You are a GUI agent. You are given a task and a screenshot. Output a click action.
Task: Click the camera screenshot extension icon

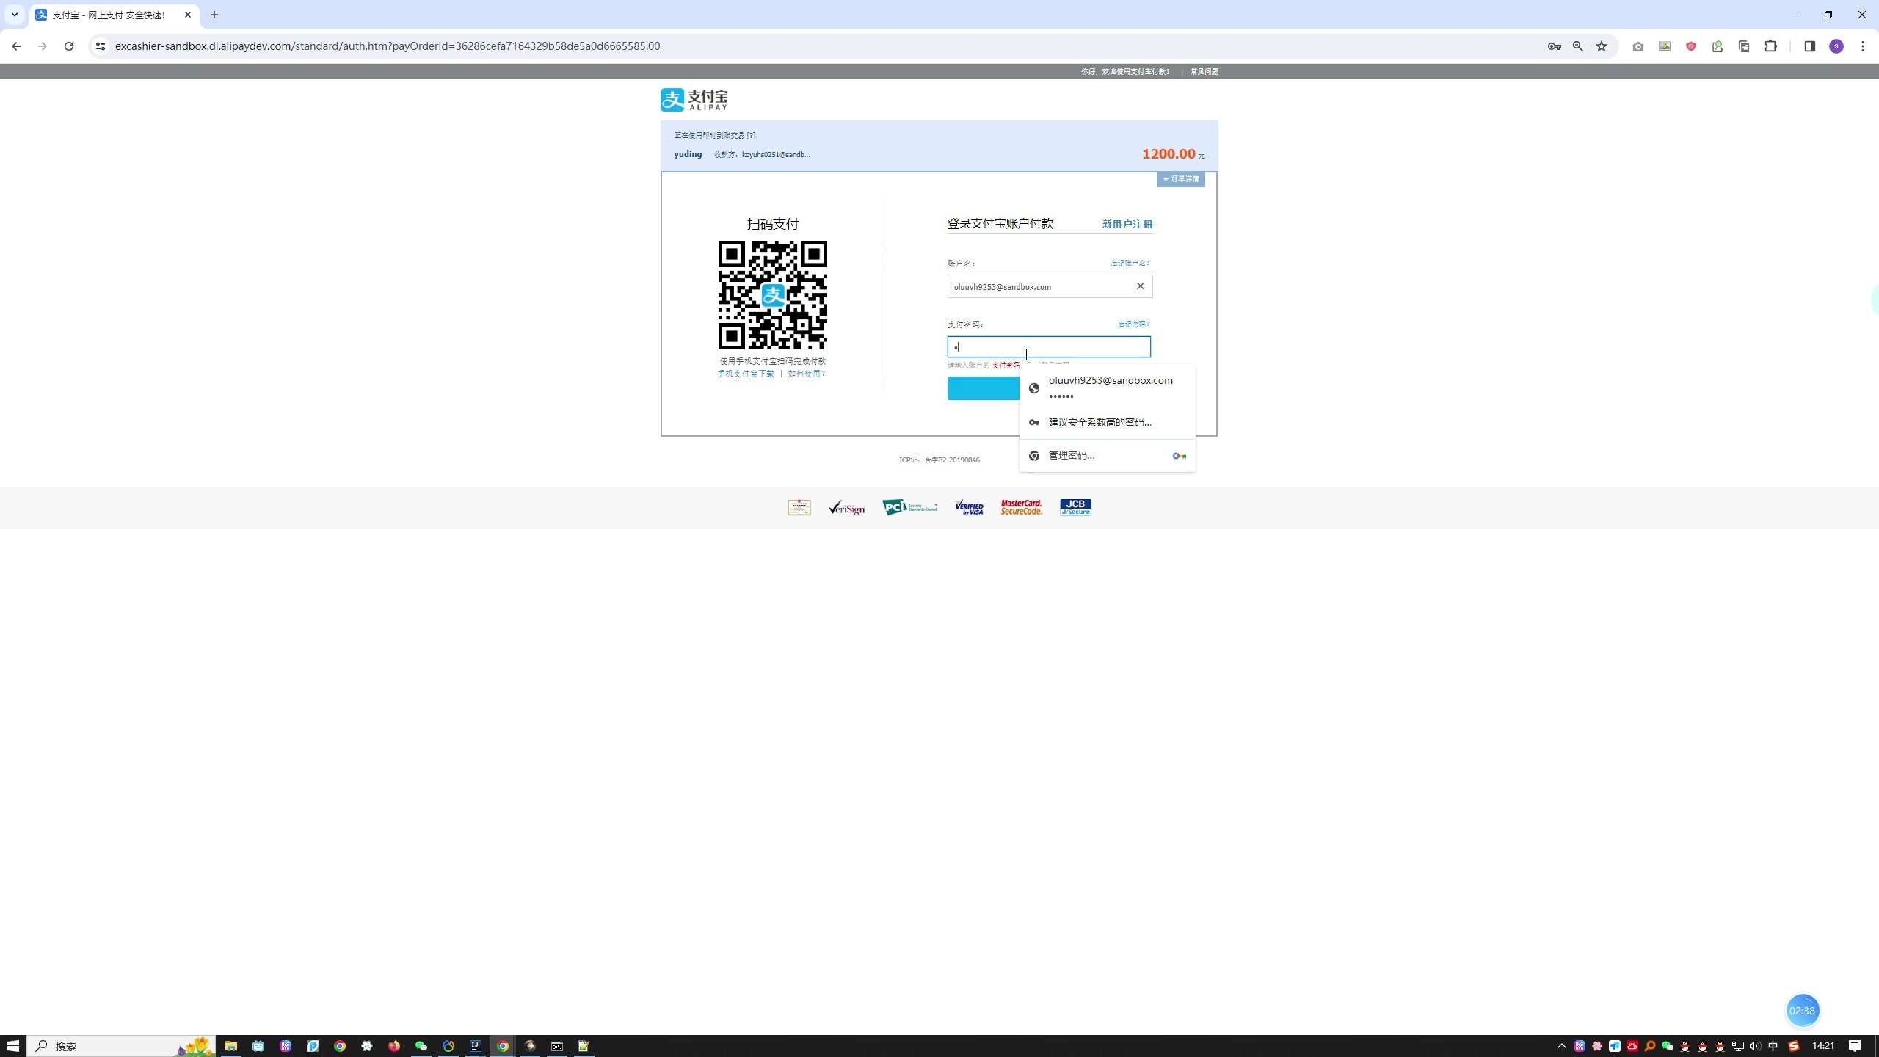(1638, 46)
